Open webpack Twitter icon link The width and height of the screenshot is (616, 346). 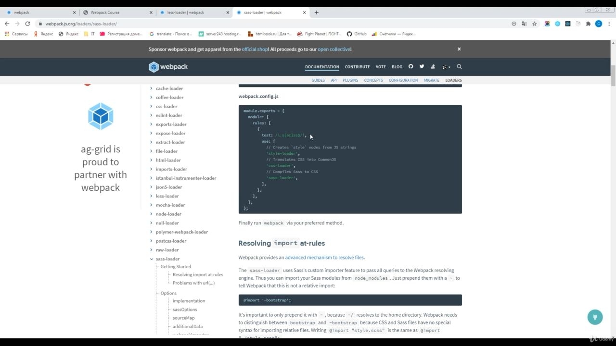pos(422,67)
